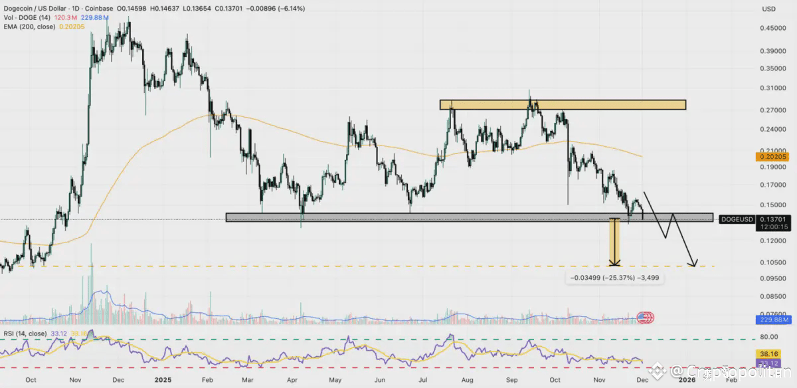The width and height of the screenshot is (797, 388).
Task: Click the 2026 label on the time axis
Action: [686, 381]
